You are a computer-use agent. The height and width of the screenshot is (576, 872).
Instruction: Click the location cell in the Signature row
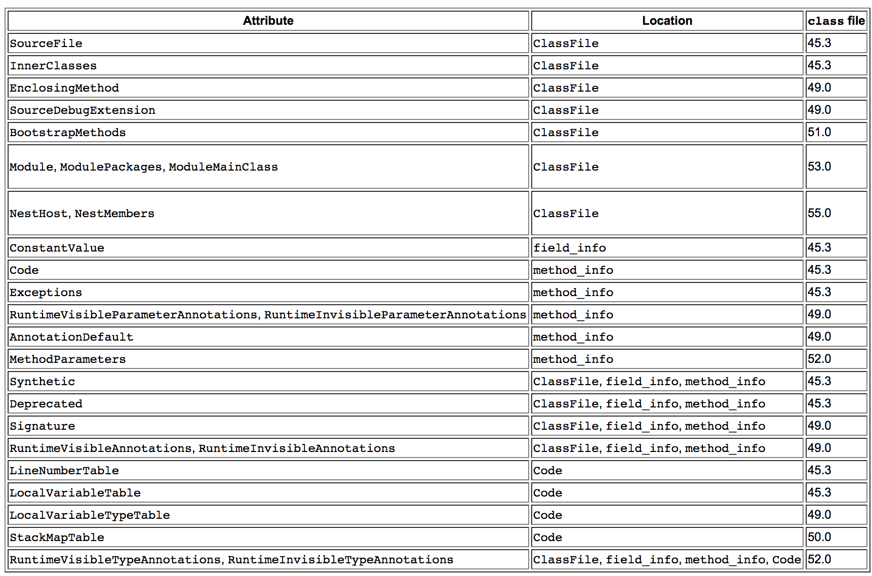667,426
